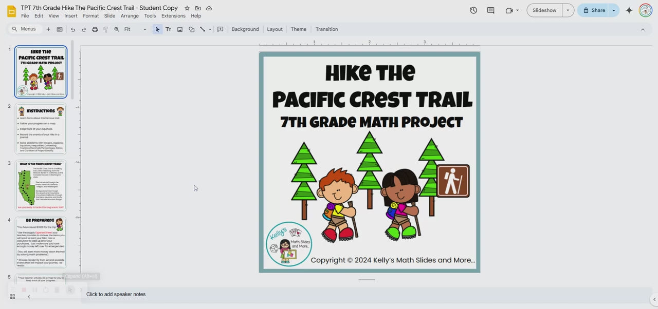The width and height of the screenshot is (658, 309).
Task: Open the Edit menu
Action: pyautogui.click(x=39, y=16)
